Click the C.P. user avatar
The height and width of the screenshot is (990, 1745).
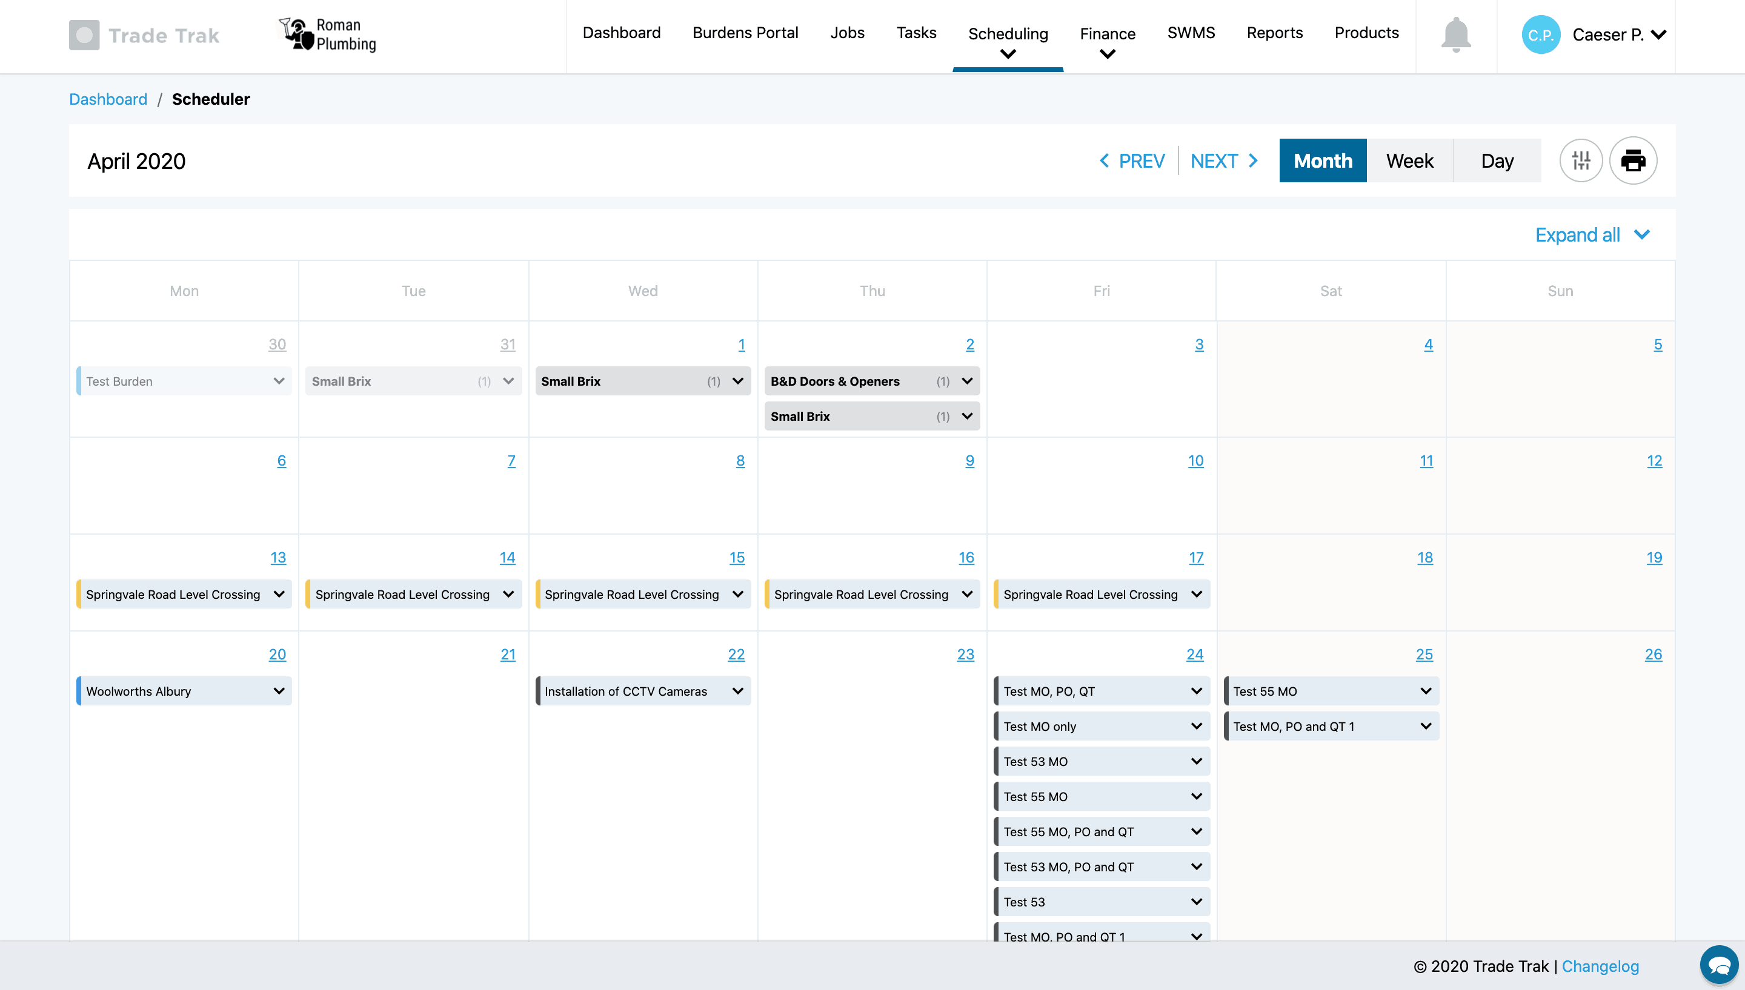pyautogui.click(x=1540, y=35)
